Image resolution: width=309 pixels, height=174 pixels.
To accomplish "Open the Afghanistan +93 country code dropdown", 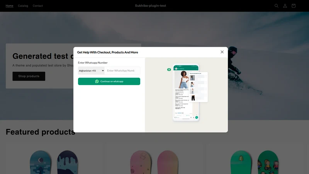I will pyautogui.click(x=91, y=71).
